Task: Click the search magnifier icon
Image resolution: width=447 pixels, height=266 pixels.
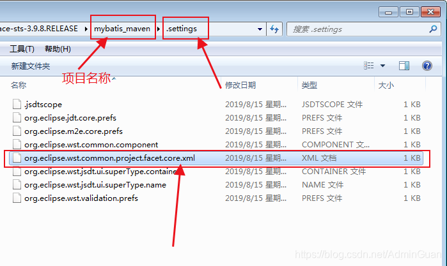Action: pos(433,29)
